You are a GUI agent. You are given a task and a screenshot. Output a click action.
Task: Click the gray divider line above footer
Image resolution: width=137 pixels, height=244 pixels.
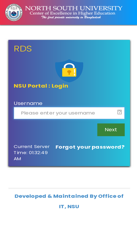pos(69,188)
